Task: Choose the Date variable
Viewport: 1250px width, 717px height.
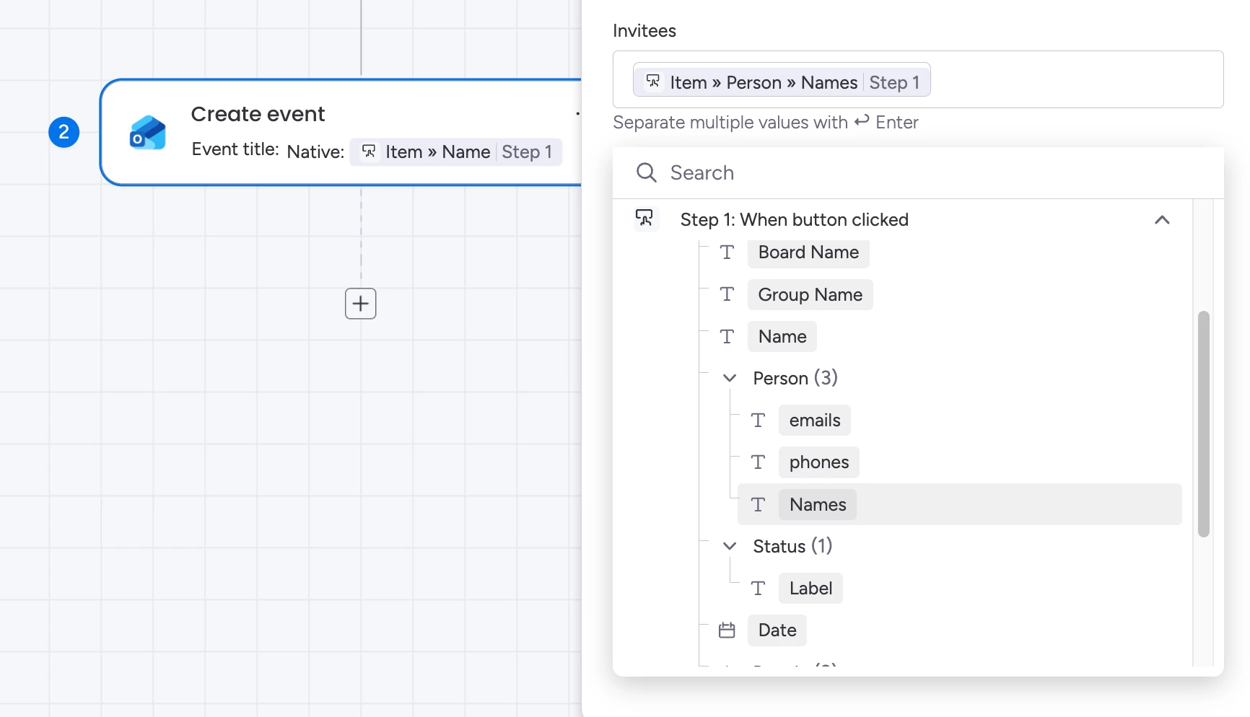Action: coord(777,630)
